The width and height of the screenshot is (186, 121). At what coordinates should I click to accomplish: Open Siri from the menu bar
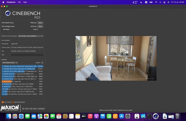(168, 2)
